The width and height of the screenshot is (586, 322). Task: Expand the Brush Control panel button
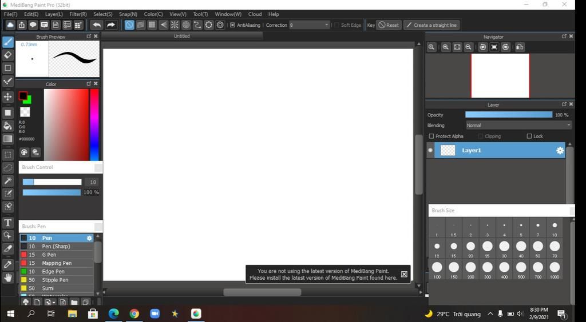point(98,168)
